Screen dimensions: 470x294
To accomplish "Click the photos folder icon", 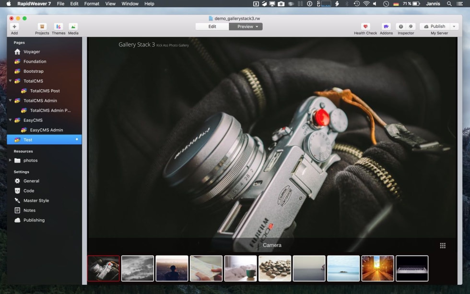I will pos(17,160).
